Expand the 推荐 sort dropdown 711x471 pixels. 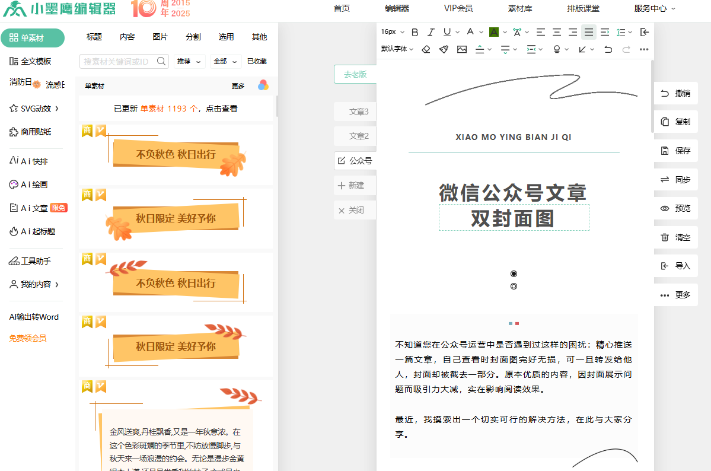pos(189,61)
